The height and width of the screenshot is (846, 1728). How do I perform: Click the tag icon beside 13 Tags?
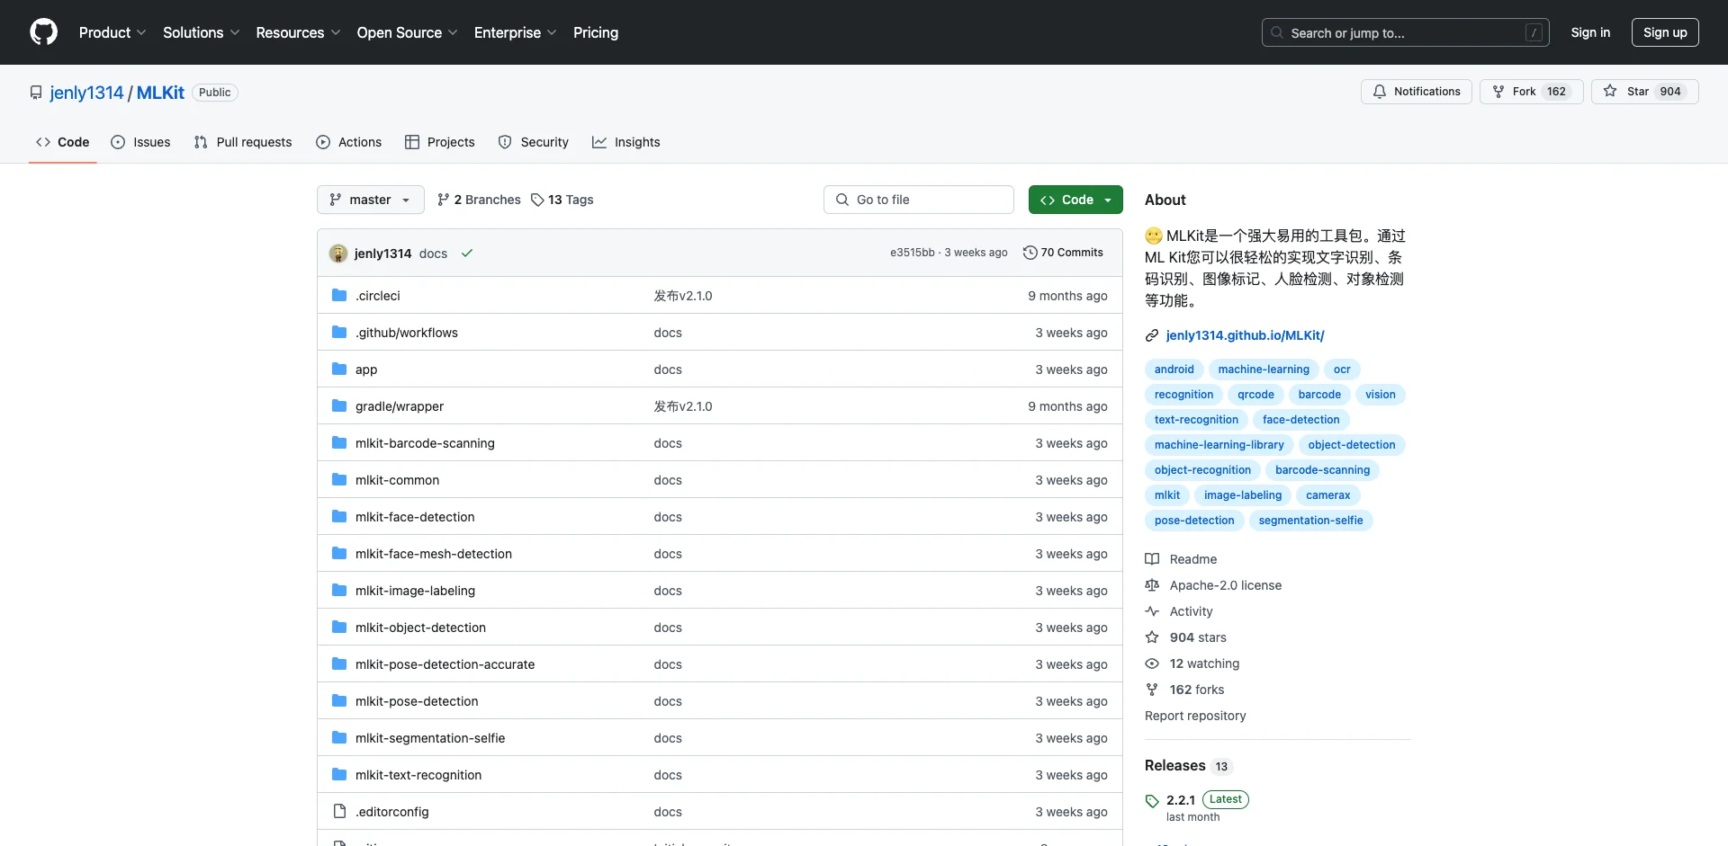click(x=537, y=200)
